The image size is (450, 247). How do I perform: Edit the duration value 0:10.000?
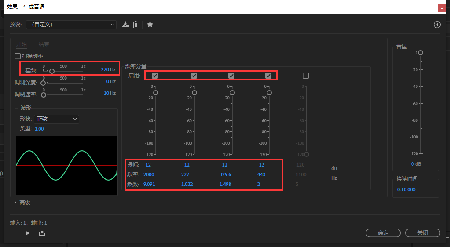click(406, 189)
